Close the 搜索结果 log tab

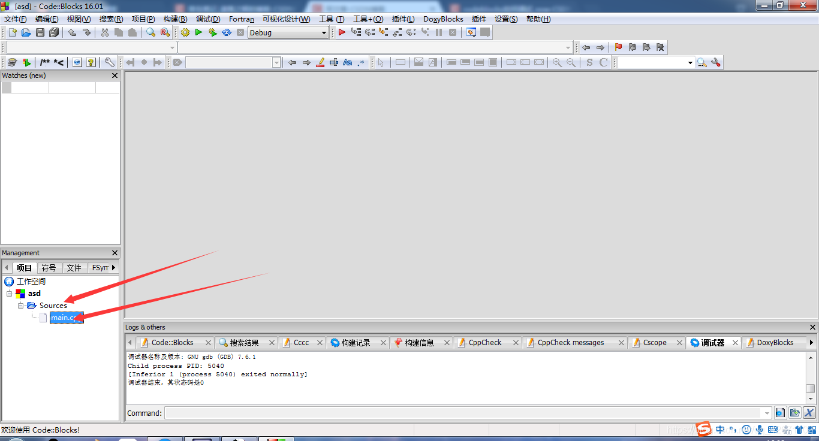coord(272,343)
